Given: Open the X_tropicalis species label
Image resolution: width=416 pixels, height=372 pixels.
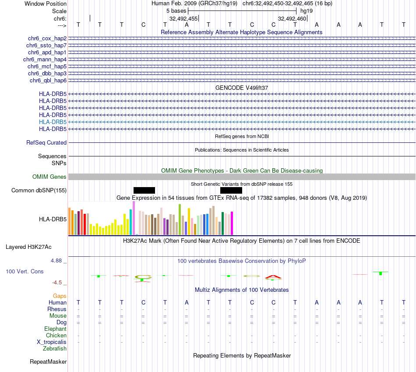Looking at the screenshot, I should point(52,342).
